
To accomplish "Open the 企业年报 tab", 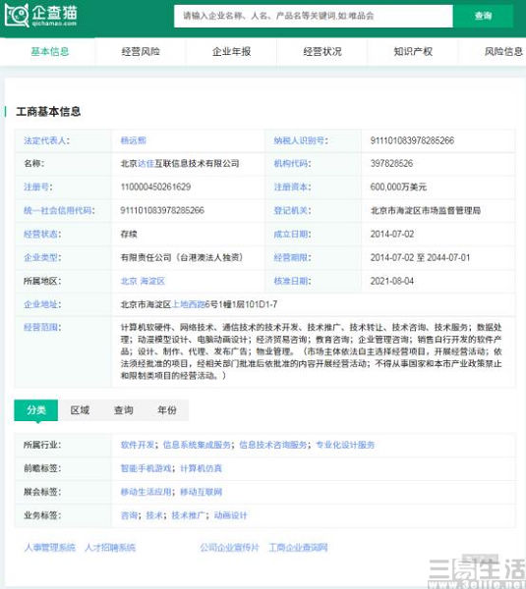I will 231,51.
